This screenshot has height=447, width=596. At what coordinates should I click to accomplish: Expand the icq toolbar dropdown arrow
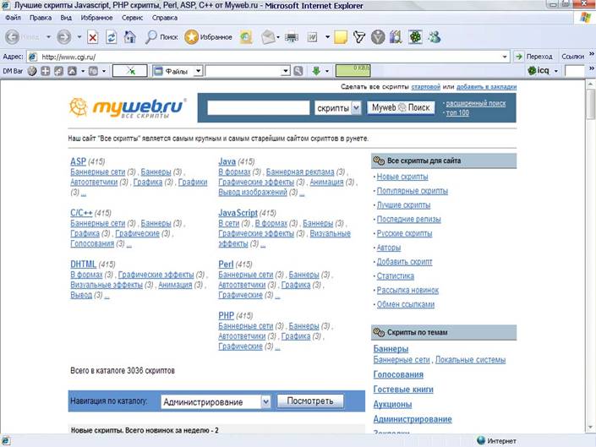(556, 71)
